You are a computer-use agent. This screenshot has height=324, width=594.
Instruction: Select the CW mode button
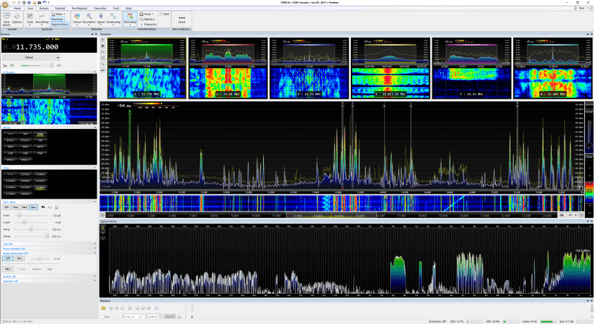(40, 140)
